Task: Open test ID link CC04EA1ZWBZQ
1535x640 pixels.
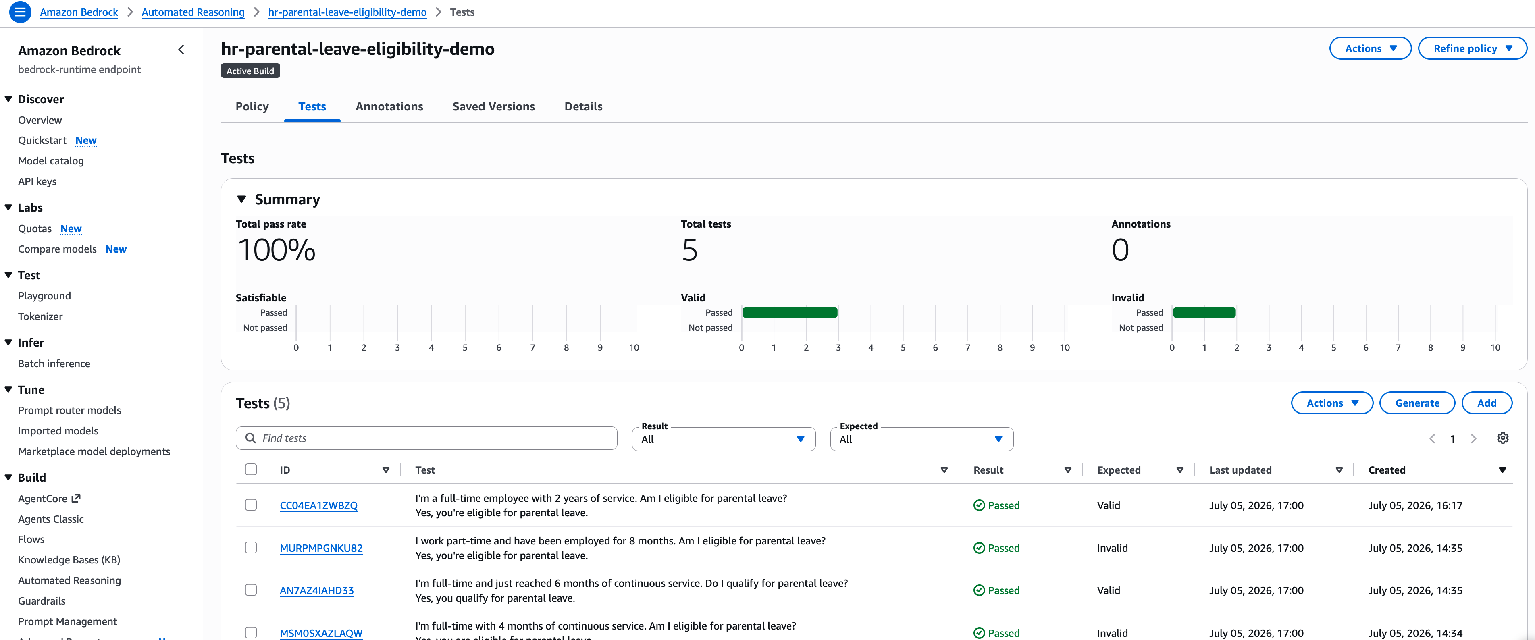Action: click(319, 505)
